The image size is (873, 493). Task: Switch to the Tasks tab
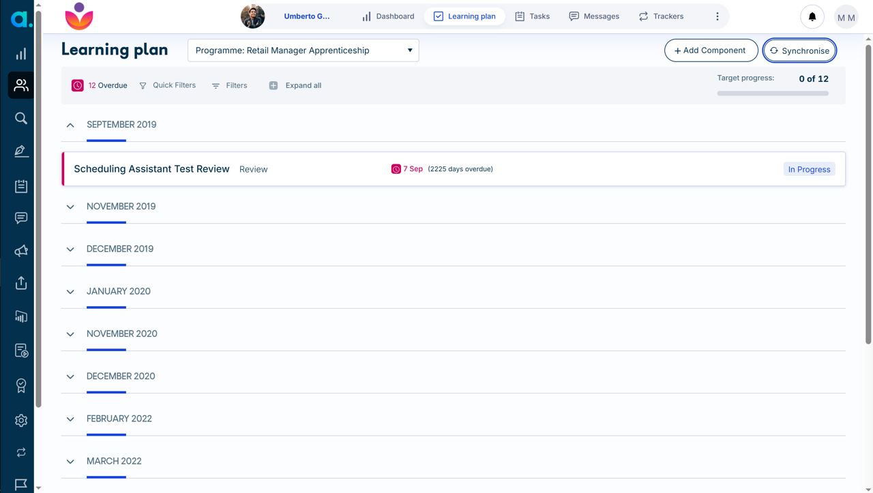click(532, 16)
